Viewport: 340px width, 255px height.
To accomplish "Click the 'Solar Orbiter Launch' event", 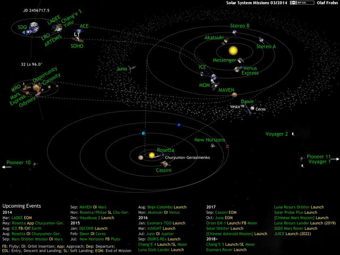I will pyautogui.click(x=225, y=228).
